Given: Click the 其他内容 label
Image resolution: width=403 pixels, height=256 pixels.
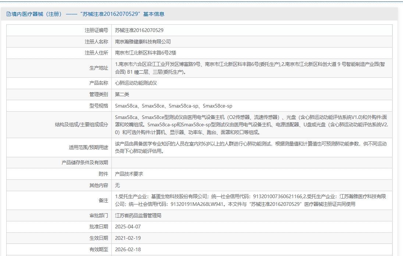Looking at the screenshot, I should [x=99, y=185].
